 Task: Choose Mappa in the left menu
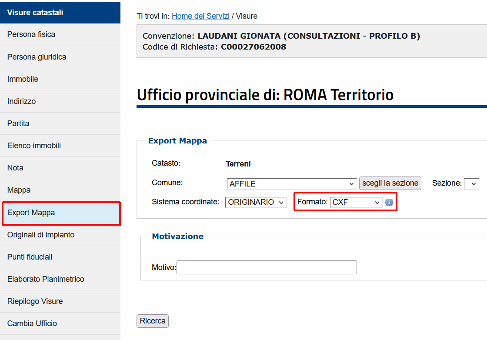[x=19, y=190]
